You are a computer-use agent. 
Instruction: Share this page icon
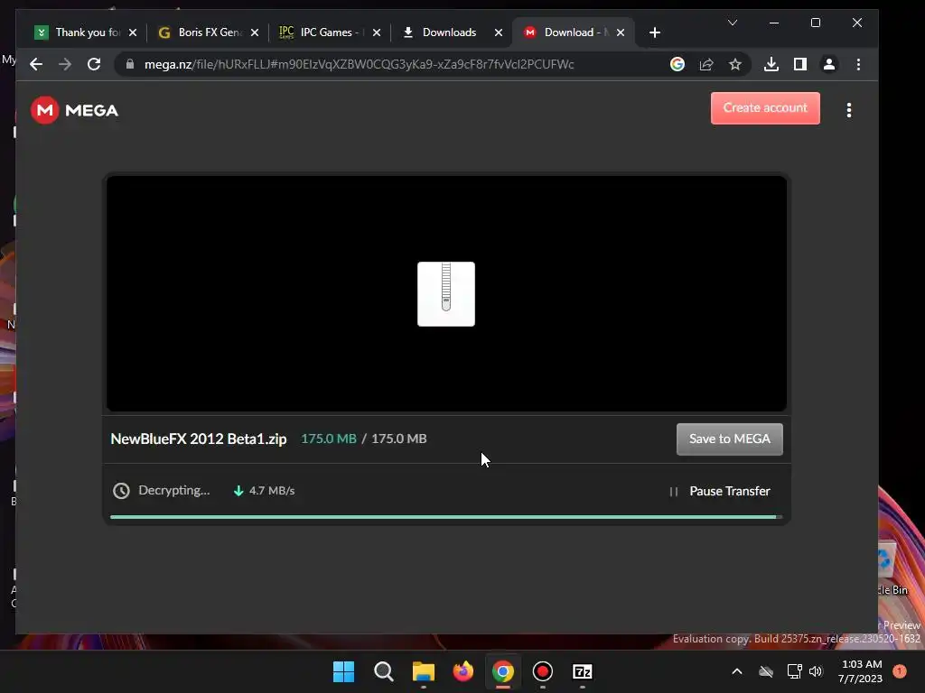pos(706,64)
